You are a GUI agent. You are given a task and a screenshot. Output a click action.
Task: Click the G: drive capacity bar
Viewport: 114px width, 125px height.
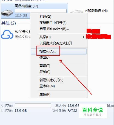click(41, 11)
